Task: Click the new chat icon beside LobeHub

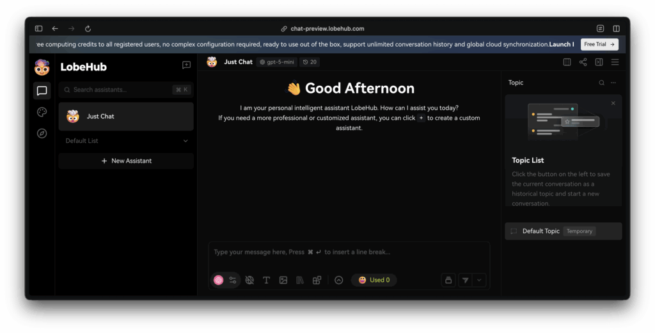Action: coord(186,65)
